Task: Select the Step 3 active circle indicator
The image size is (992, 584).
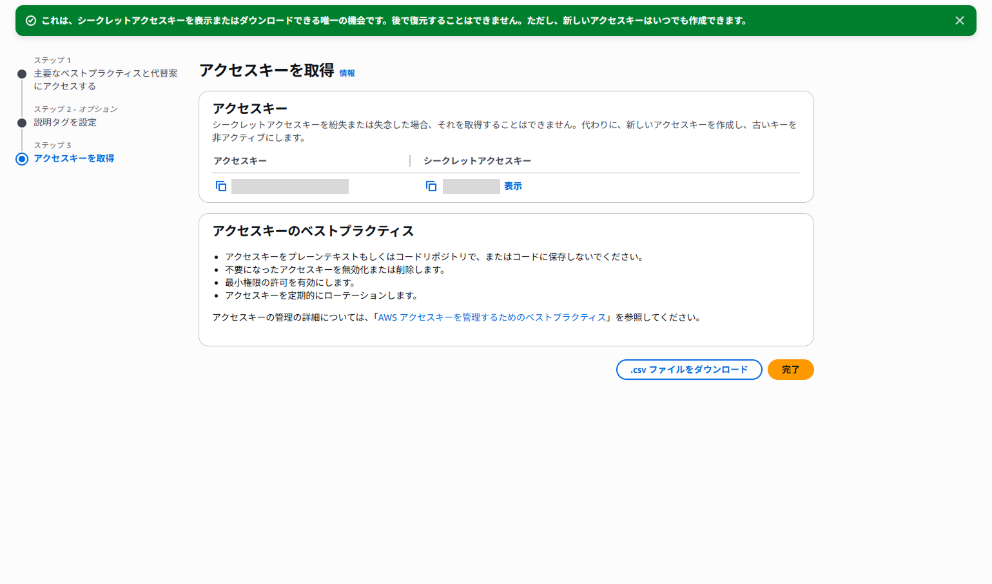Action: click(x=22, y=158)
